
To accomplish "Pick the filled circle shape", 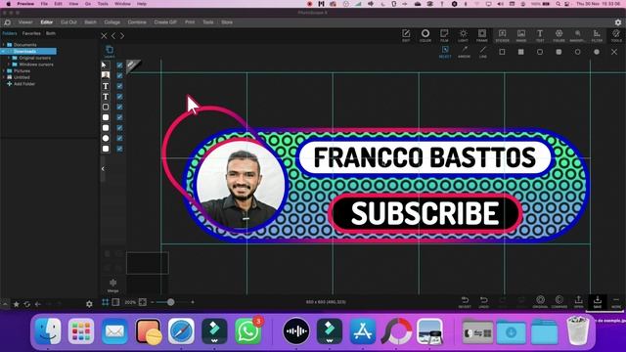I will pos(597,52).
